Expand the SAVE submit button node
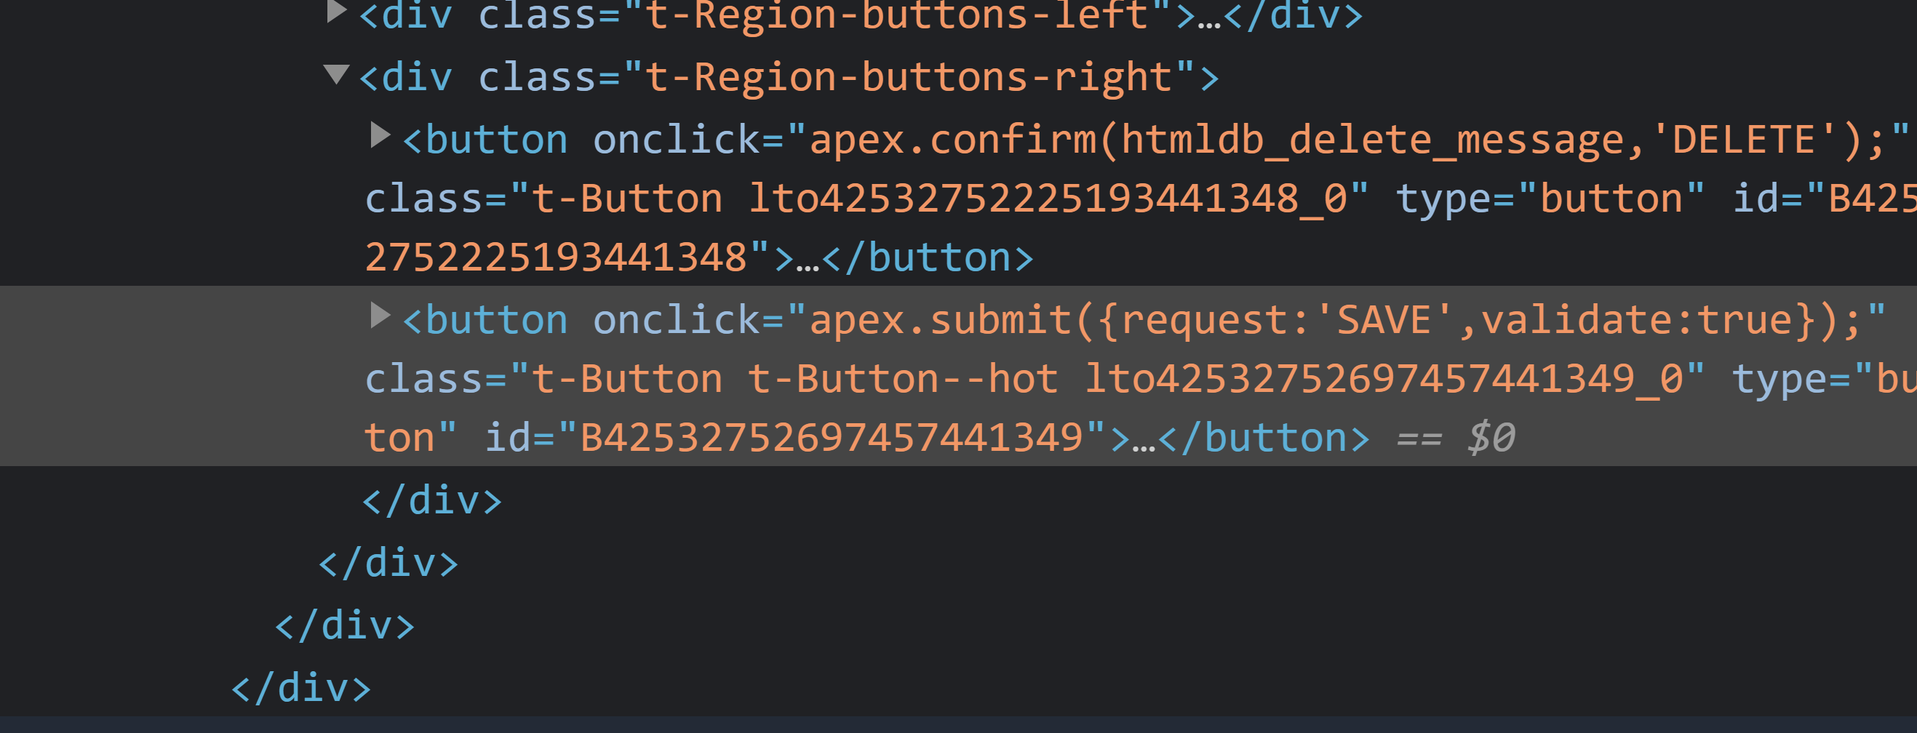Viewport: 1917px width, 733px height. click(380, 316)
